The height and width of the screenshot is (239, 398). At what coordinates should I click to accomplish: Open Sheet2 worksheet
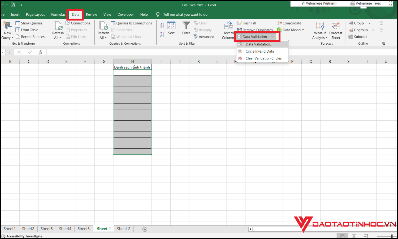pyautogui.click(x=28, y=229)
